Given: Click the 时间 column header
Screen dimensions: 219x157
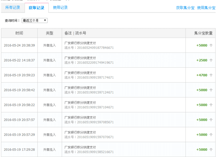Looking at the screenshot, I should coord(19,33).
